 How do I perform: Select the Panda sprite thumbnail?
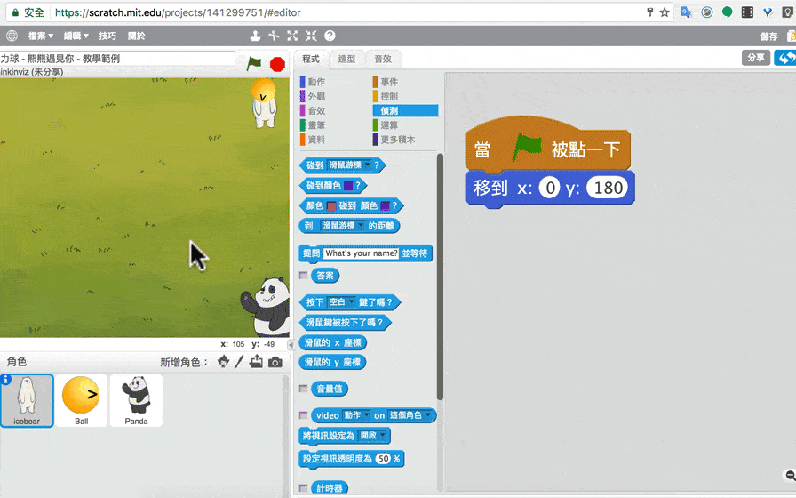coord(136,400)
